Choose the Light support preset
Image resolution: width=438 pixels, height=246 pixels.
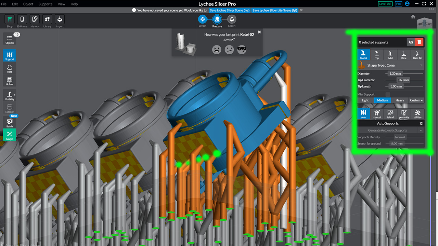coord(365,100)
